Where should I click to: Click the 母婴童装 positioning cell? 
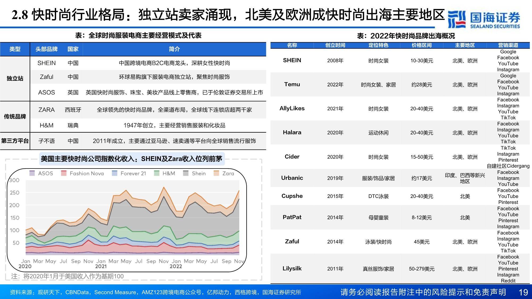[x=378, y=218]
